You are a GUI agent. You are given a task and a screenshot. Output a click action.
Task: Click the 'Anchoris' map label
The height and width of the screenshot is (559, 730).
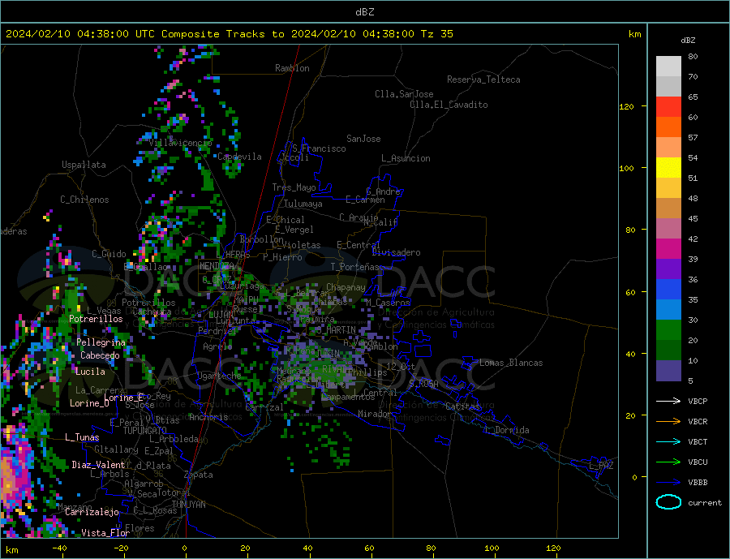click(x=208, y=417)
